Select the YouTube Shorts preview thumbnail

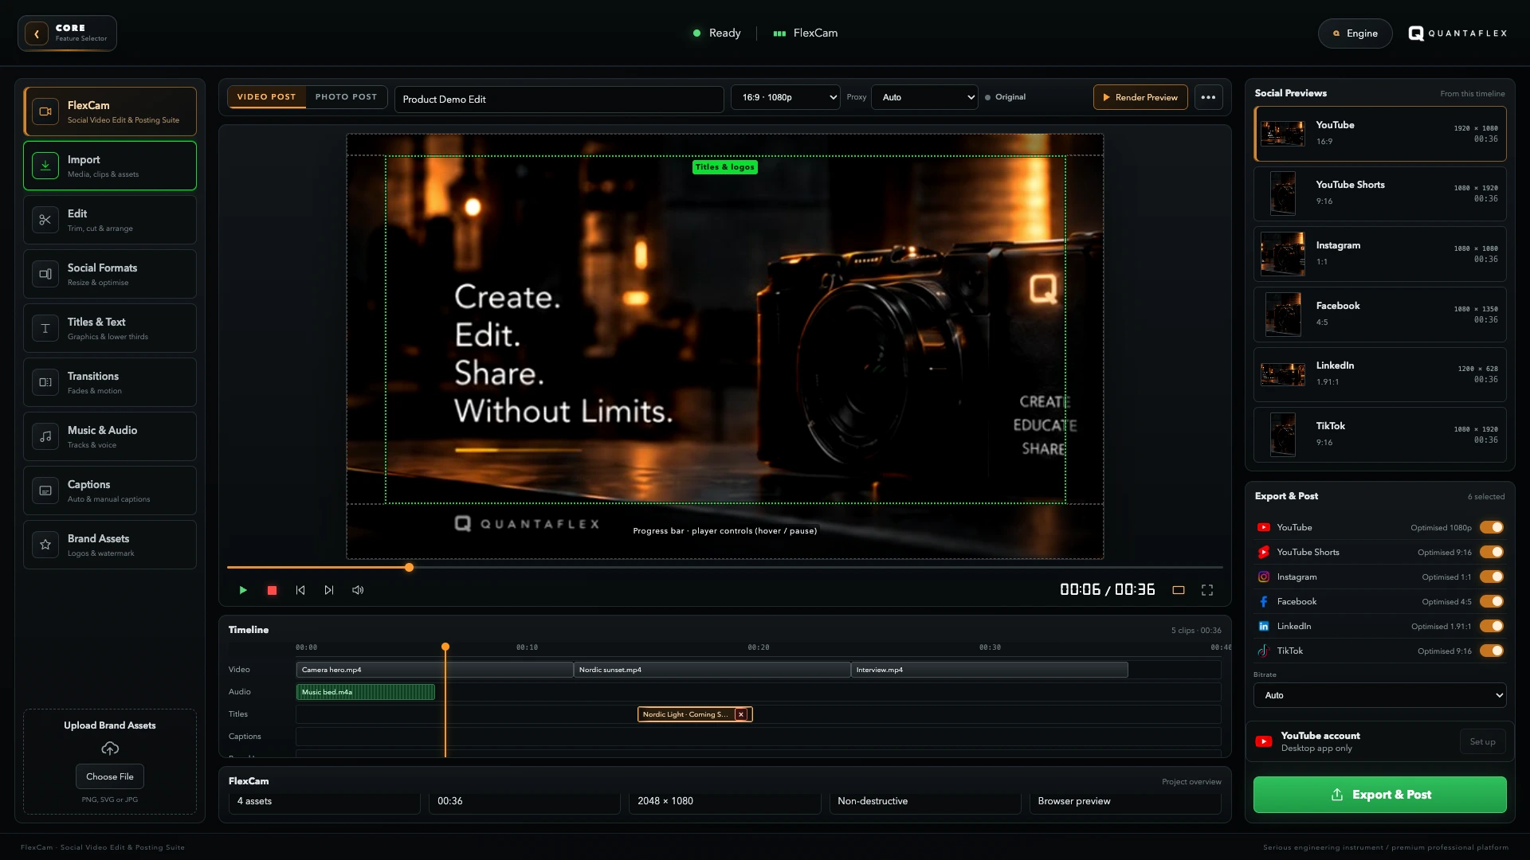click(x=1283, y=193)
